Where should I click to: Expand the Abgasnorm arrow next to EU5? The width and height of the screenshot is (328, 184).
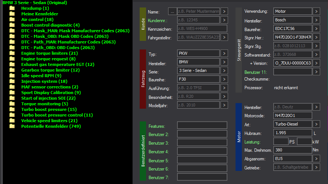click(x=316, y=159)
